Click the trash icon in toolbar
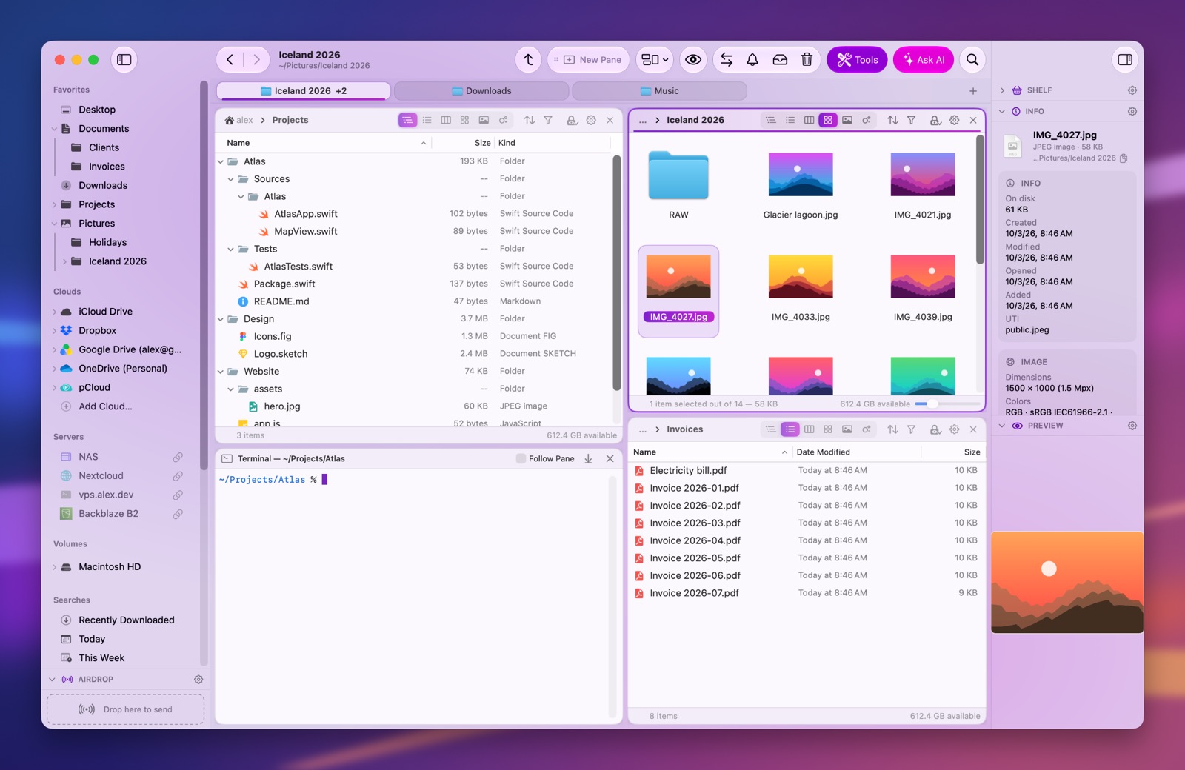 (807, 60)
